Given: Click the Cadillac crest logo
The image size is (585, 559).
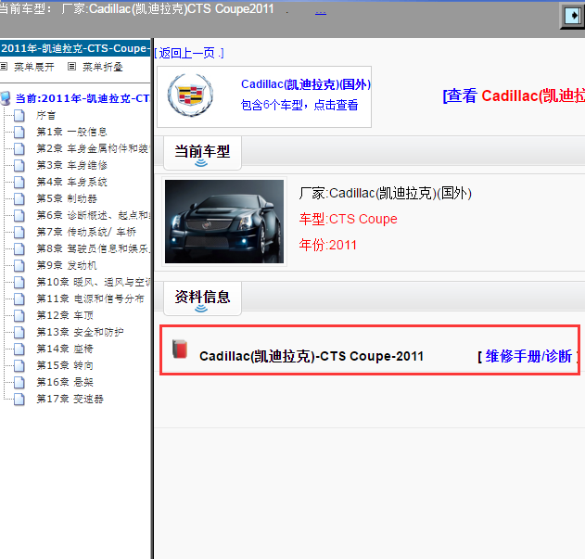Looking at the screenshot, I should 190,95.
